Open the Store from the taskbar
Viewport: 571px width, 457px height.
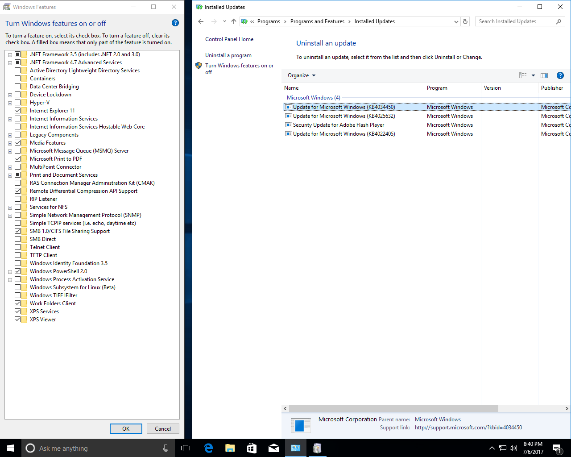[x=252, y=448]
